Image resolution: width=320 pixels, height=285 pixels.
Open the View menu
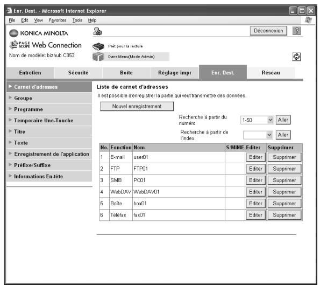coord(38,20)
